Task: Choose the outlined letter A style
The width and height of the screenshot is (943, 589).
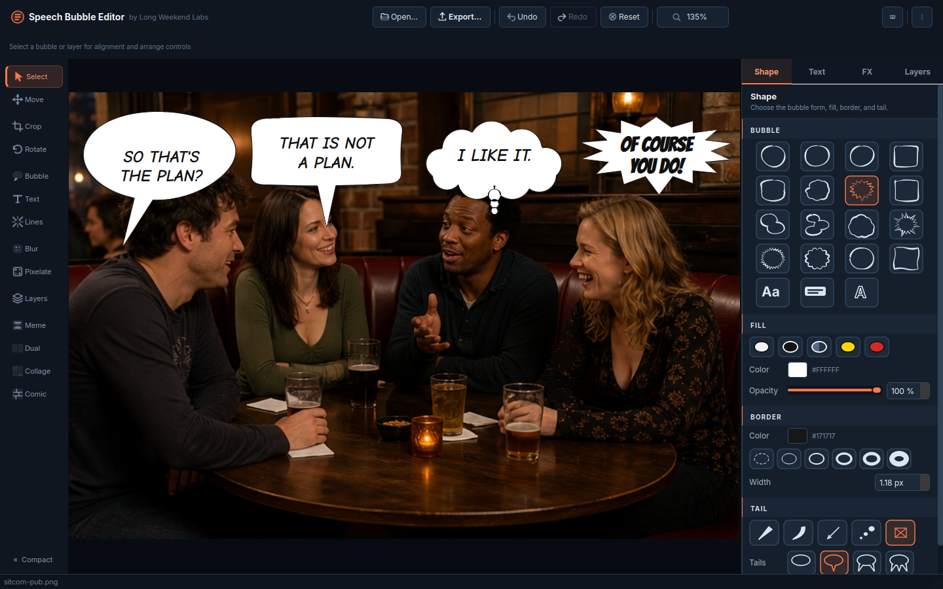Action: [862, 293]
